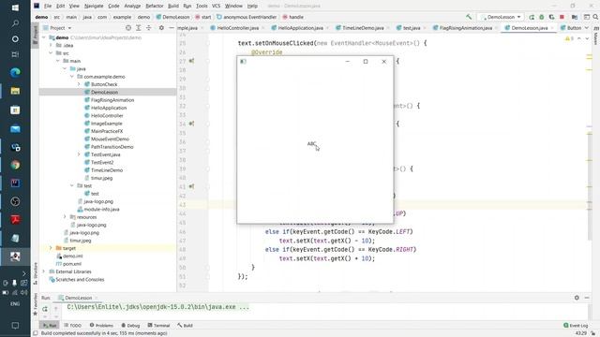The image size is (600, 337).
Task: Show hidden editor tabs dropdown arrow
Action: pos(587,28)
